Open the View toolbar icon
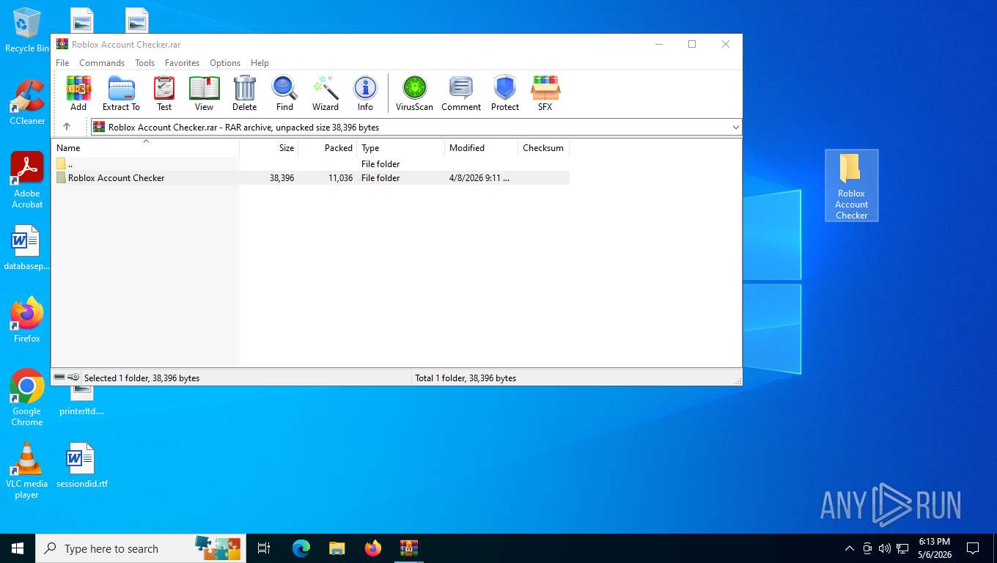997x563 pixels. click(x=204, y=93)
